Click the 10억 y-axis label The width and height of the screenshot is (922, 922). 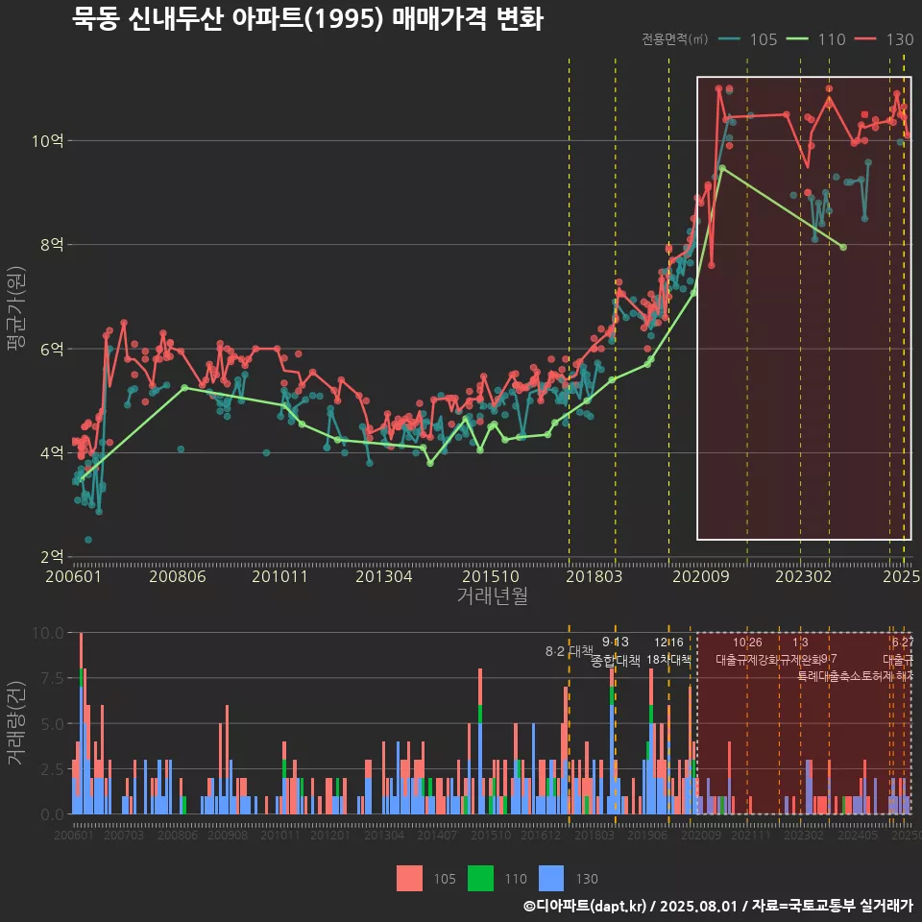[48, 141]
